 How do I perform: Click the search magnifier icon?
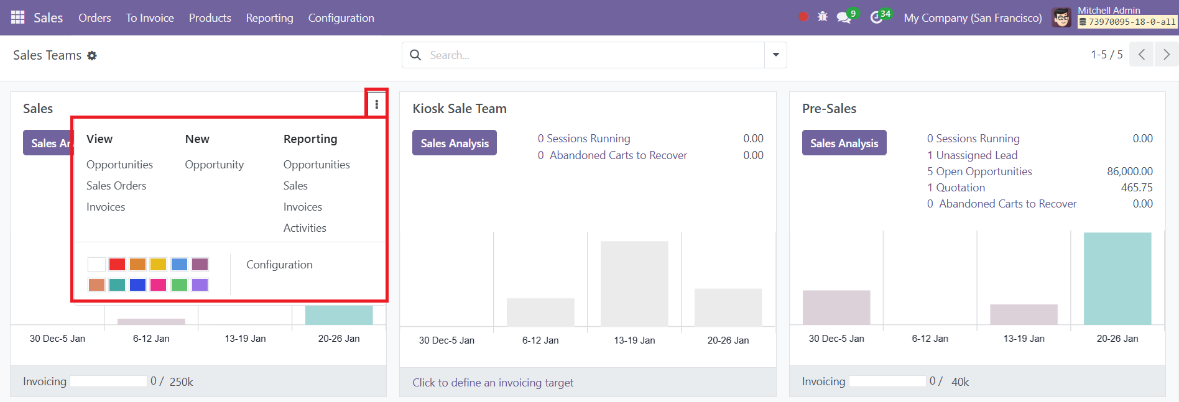click(x=415, y=55)
